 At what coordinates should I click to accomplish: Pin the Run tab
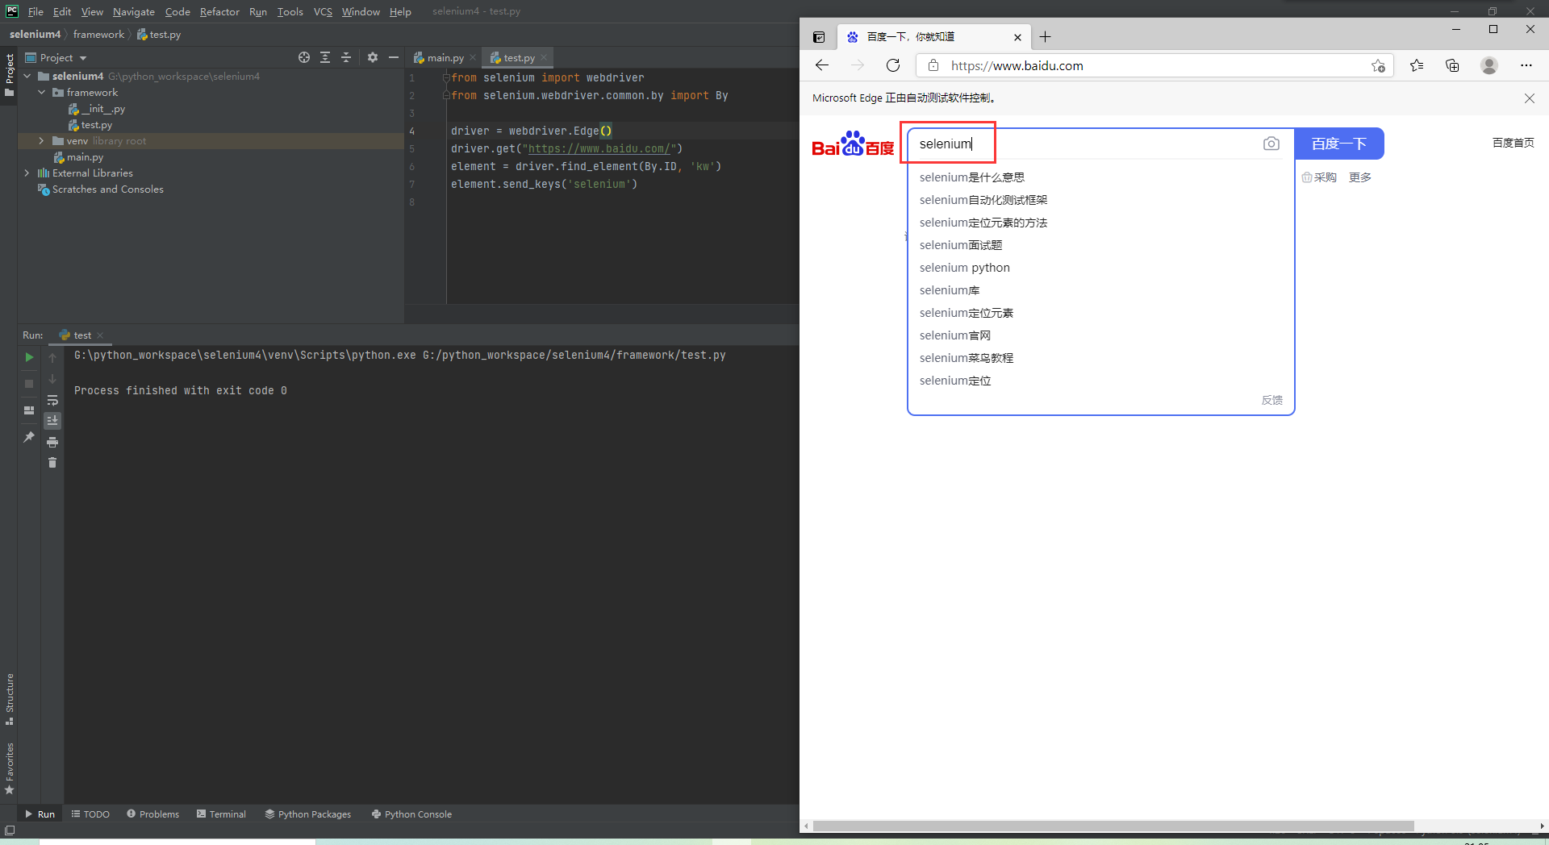[x=29, y=436]
